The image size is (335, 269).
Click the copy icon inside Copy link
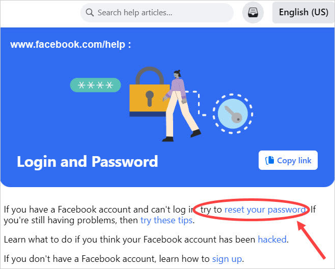269,161
